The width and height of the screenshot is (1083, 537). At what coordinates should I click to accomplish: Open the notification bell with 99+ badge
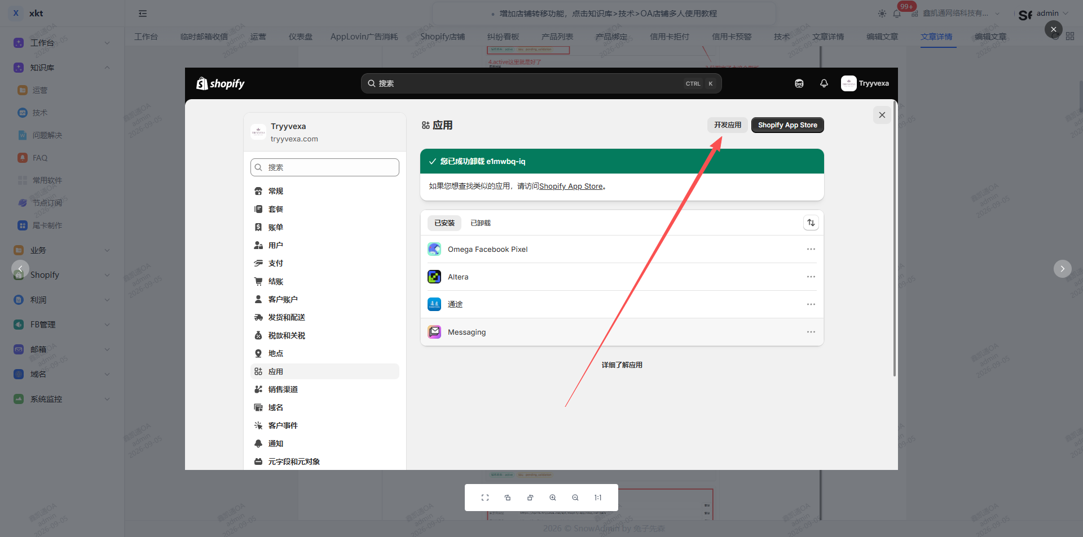point(897,14)
